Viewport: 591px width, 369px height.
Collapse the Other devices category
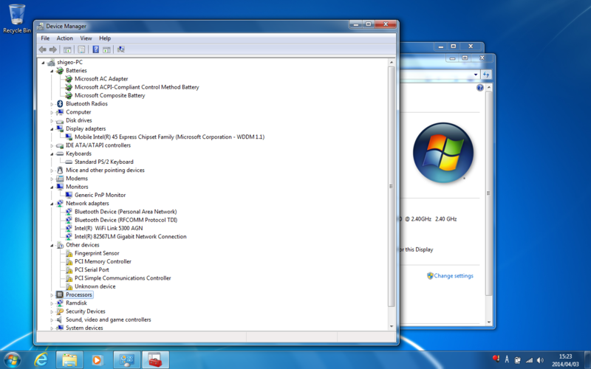52,245
